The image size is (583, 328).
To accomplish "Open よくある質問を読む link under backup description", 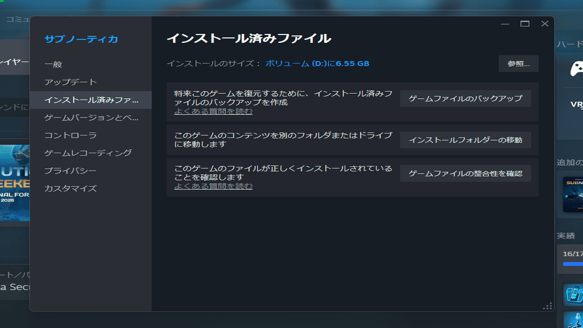I will pyautogui.click(x=213, y=111).
